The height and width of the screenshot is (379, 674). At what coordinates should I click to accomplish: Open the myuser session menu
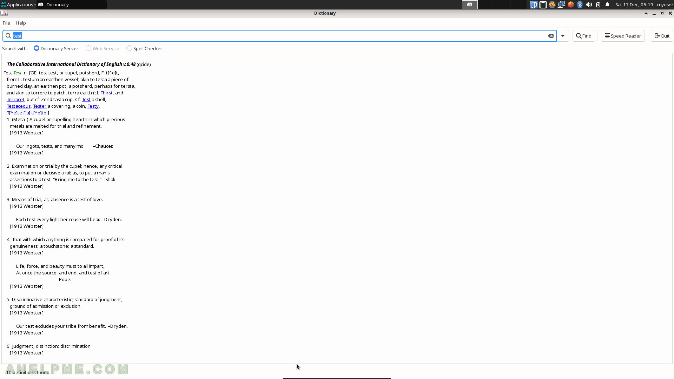665,5
